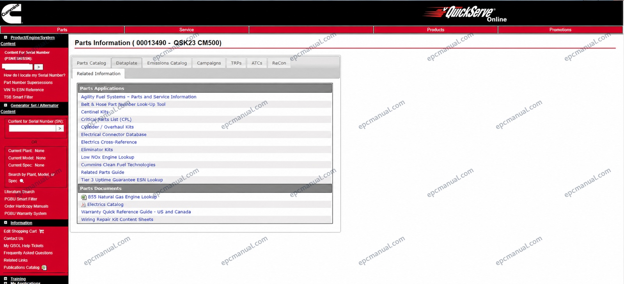Open Belt & Hose Part Number Look-Up Tool
The height and width of the screenshot is (284, 624).
(x=123, y=104)
